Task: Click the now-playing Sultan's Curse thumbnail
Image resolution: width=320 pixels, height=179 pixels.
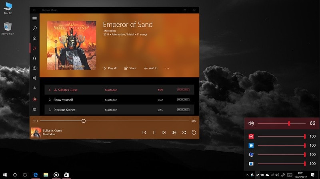Action: [36, 132]
